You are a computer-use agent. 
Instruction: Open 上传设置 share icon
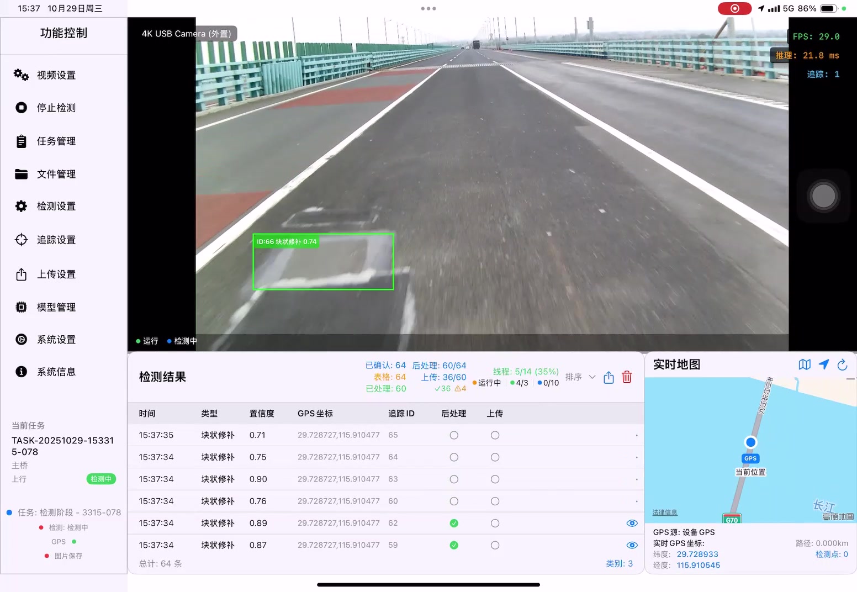[21, 274]
